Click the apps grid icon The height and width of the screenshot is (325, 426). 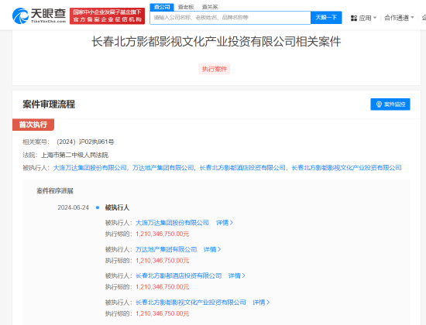click(x=354, y=19)
